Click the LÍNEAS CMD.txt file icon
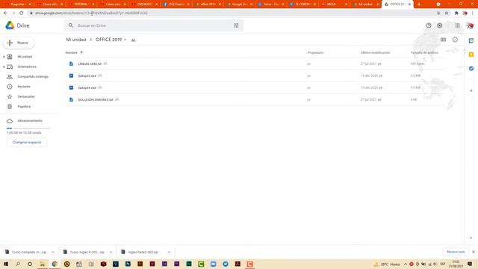Screen dimensions: 478x269 point(71,64)
